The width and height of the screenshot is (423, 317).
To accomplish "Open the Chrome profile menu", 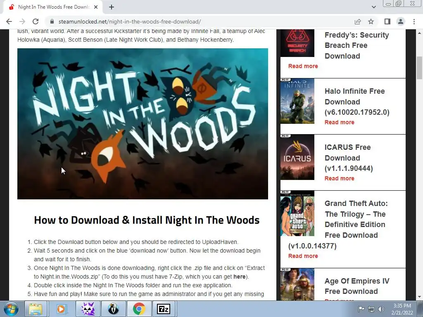I will (401, 21).
